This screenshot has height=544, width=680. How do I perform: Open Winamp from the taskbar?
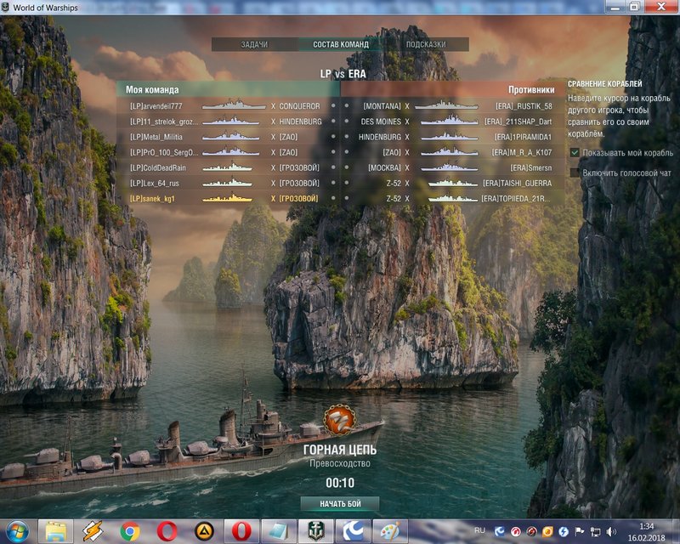(x=93, y=531)
